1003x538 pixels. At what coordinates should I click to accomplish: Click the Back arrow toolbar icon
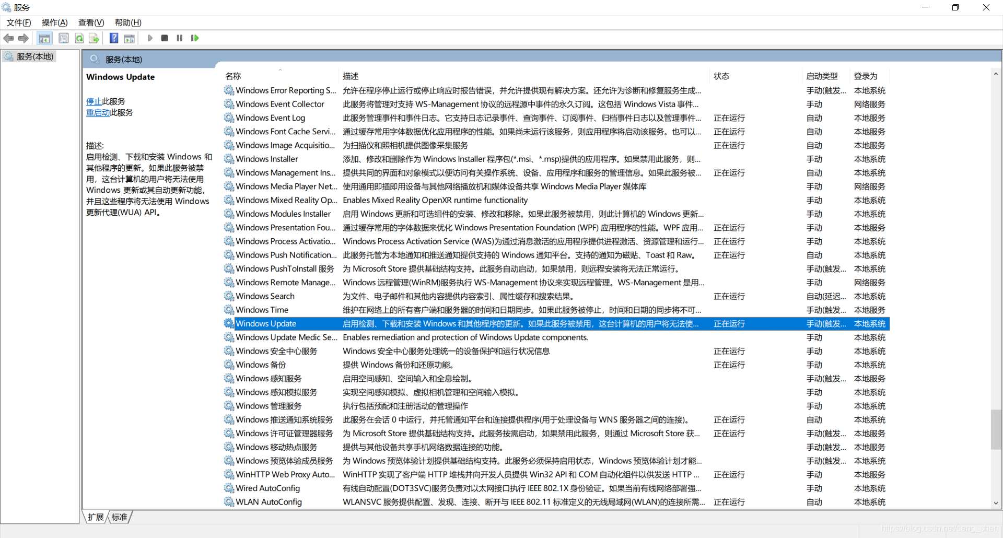(x=8, y=38)
